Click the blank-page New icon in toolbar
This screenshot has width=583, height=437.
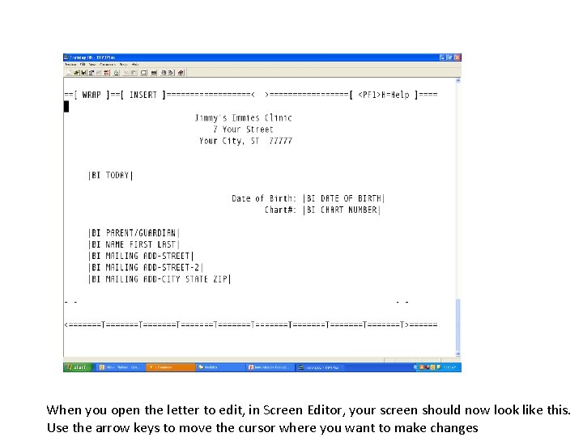point(69,73)
